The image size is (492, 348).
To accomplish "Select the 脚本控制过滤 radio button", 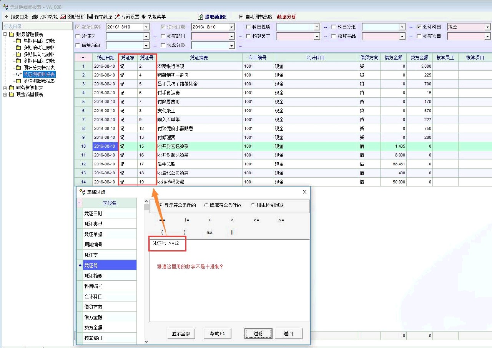I will [x=253, y=205].
